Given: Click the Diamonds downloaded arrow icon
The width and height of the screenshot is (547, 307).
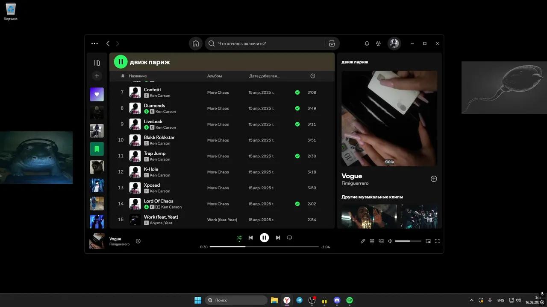Looking at the screenshot, I should point(147,112).
